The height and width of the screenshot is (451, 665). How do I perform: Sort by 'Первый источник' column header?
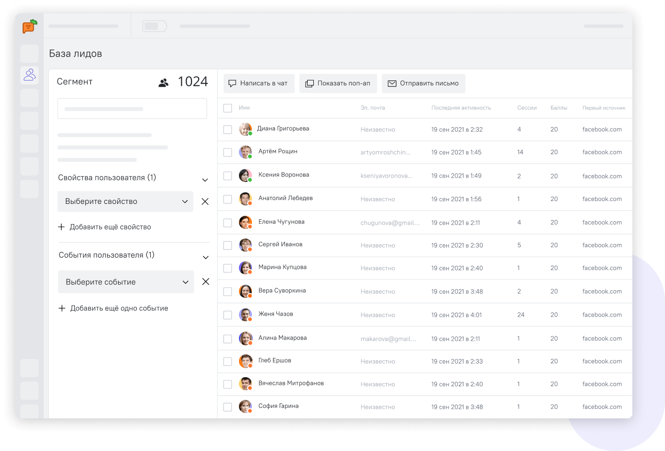[604, 108]
